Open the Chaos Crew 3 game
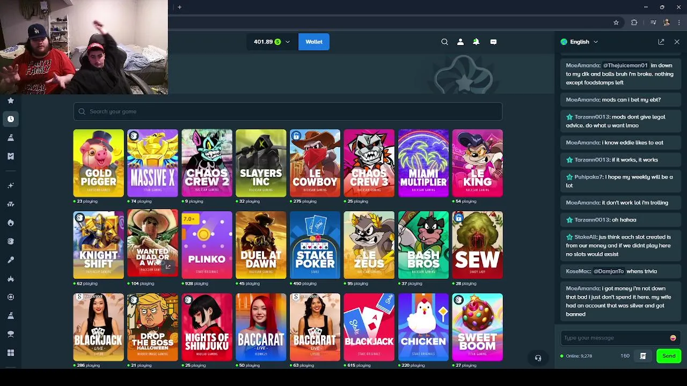This screenshot has width=687, height=386. click(369, 163)
